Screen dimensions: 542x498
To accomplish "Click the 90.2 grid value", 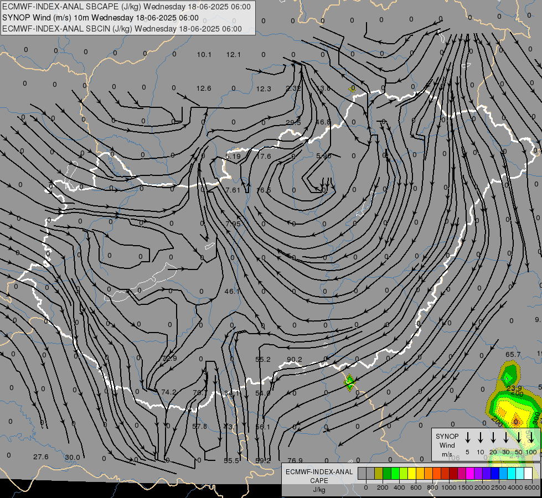I will tap(294, 360).
